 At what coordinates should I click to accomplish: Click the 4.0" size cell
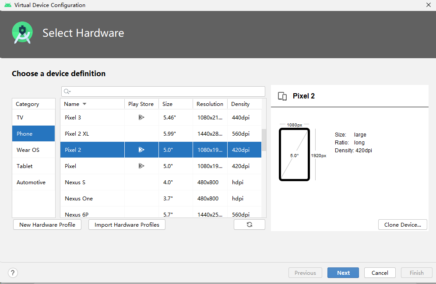click(176, 182)
